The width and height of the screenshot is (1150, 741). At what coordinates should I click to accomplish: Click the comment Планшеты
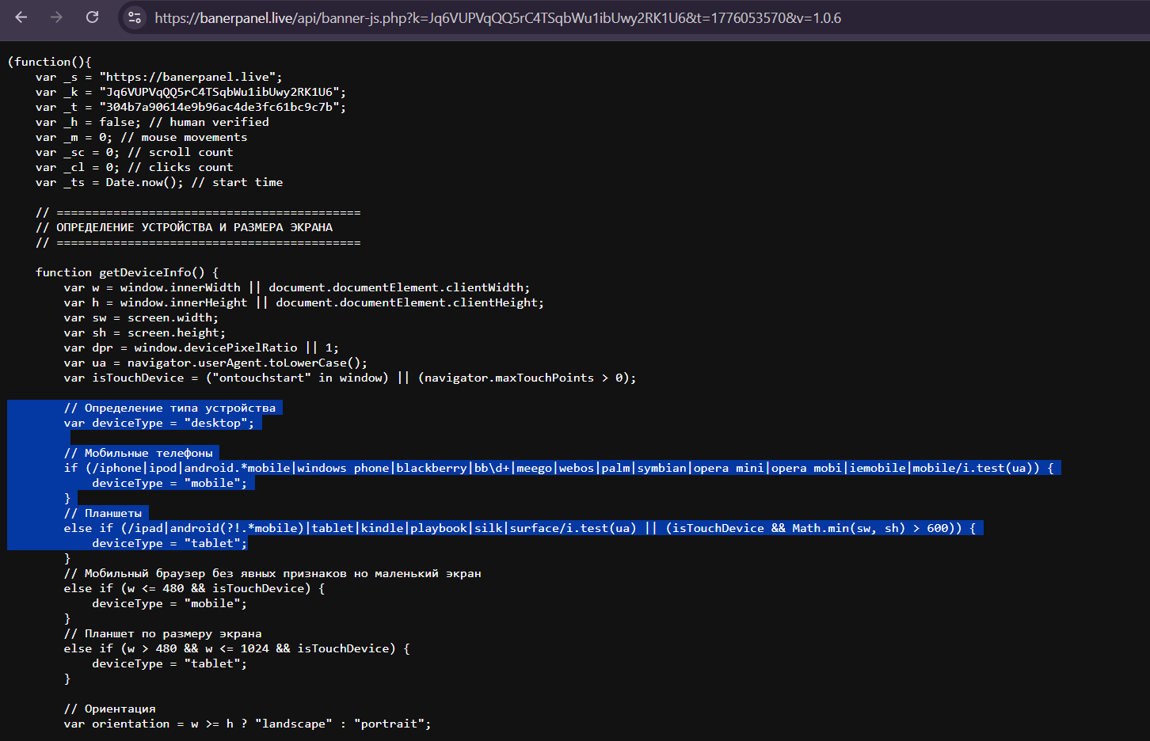click(103, 513)
